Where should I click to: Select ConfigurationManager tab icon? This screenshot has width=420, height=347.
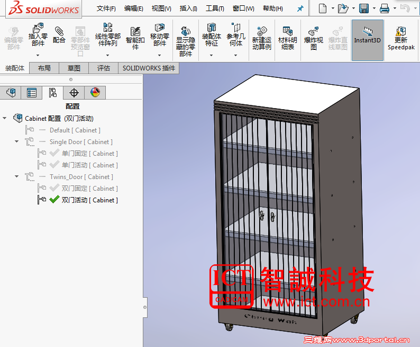[53, 93]
